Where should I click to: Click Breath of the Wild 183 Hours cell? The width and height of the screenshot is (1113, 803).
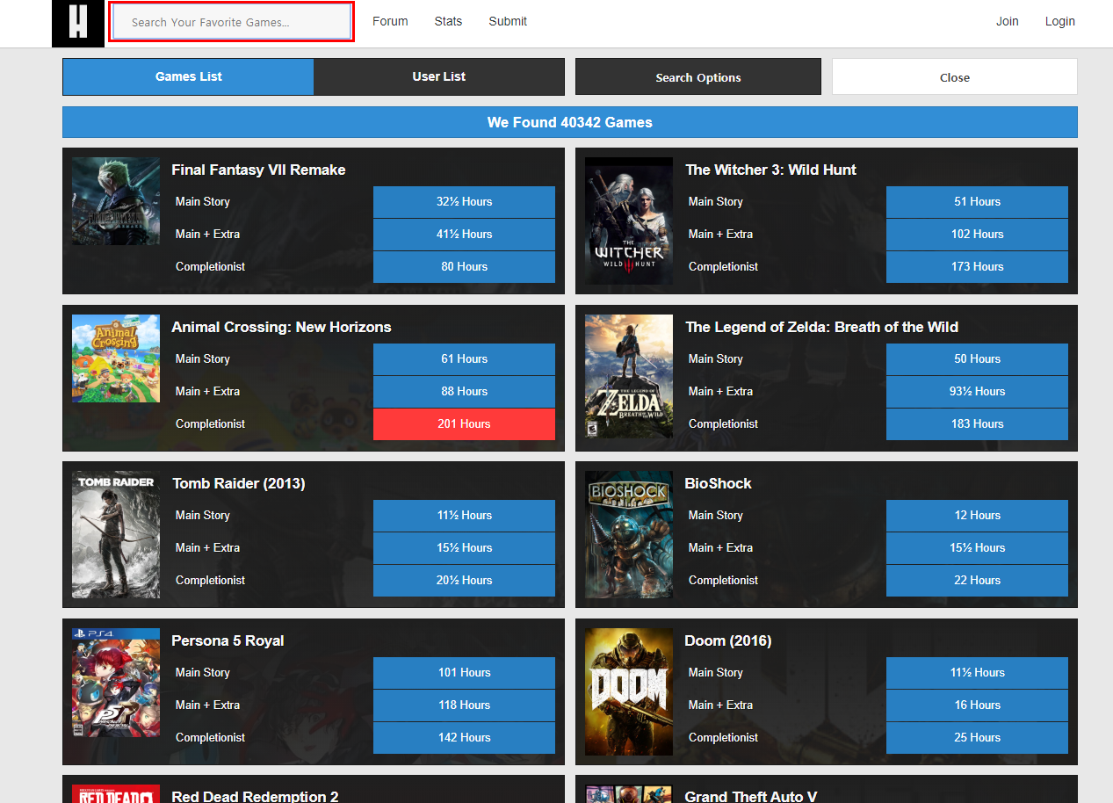click(977, 424)
